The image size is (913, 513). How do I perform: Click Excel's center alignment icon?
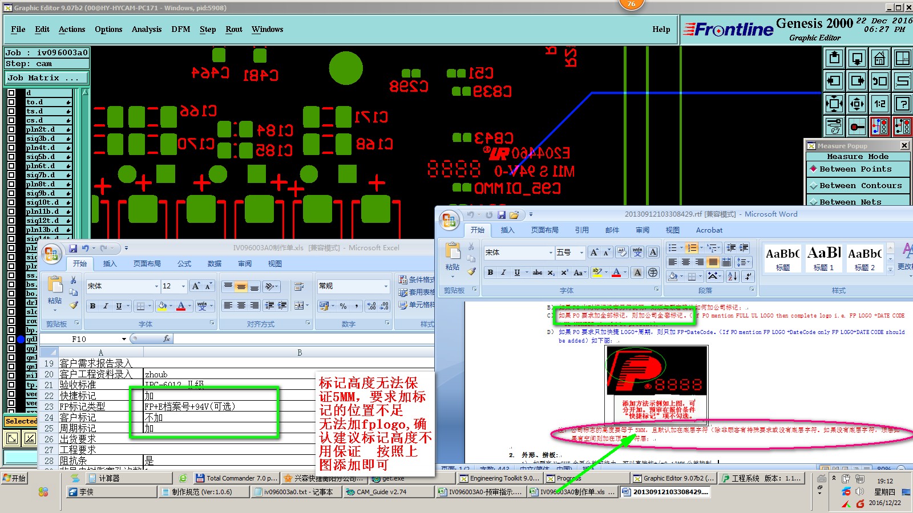point(241,306)
